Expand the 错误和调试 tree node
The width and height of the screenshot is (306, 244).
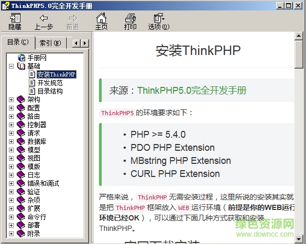point(12,184)
